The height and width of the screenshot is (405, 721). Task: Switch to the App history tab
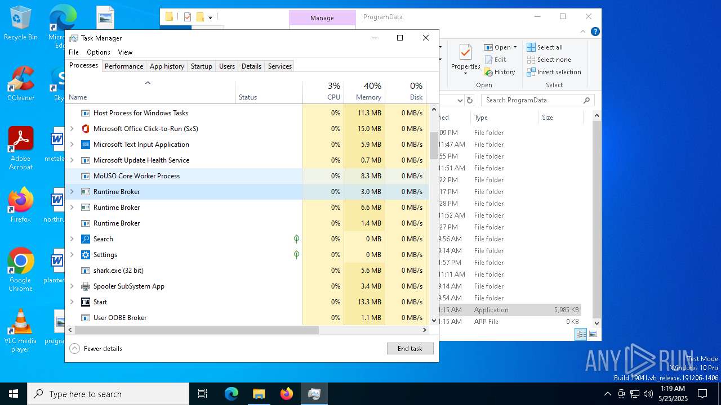pos(167,66)
